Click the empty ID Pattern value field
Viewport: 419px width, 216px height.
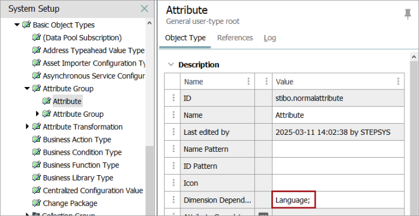pyautogui.click(x=338, y=166)
